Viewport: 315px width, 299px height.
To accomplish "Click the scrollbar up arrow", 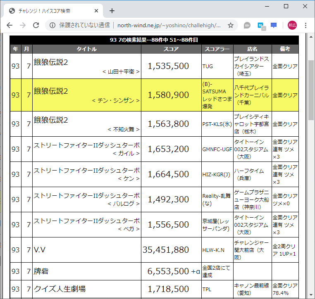I will [311, 37].
